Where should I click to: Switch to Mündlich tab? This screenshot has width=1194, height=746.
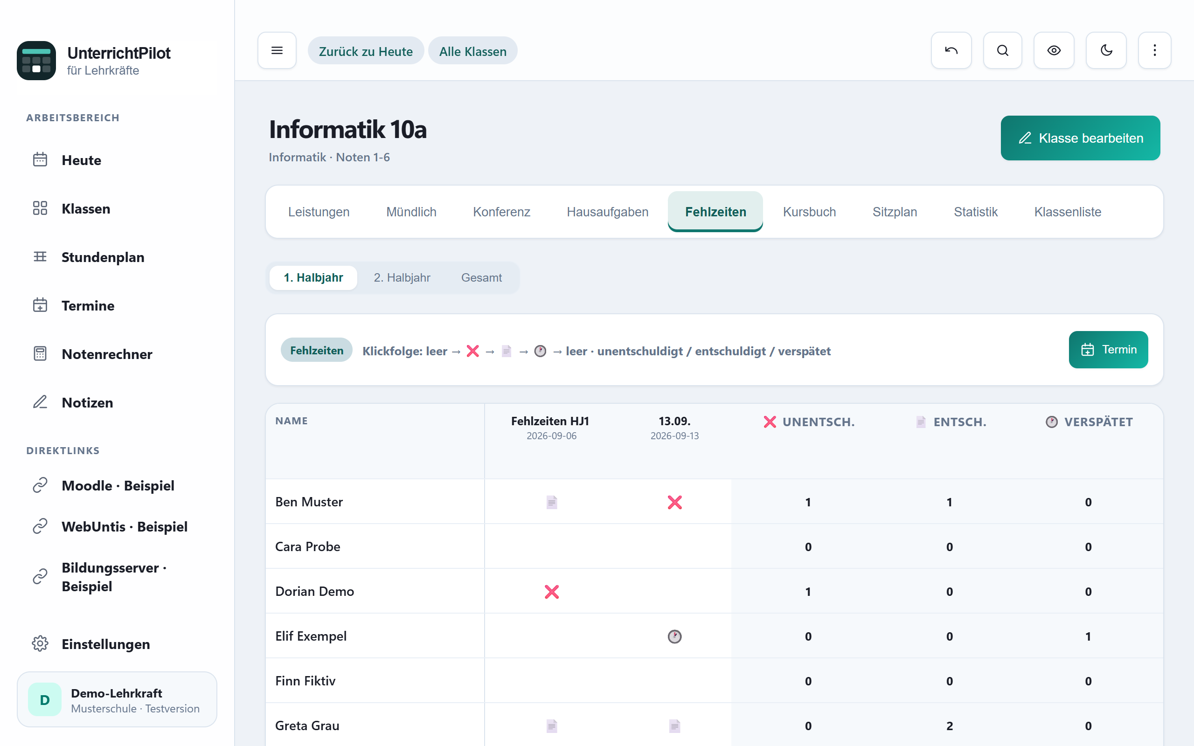click(x=411, y=212)
